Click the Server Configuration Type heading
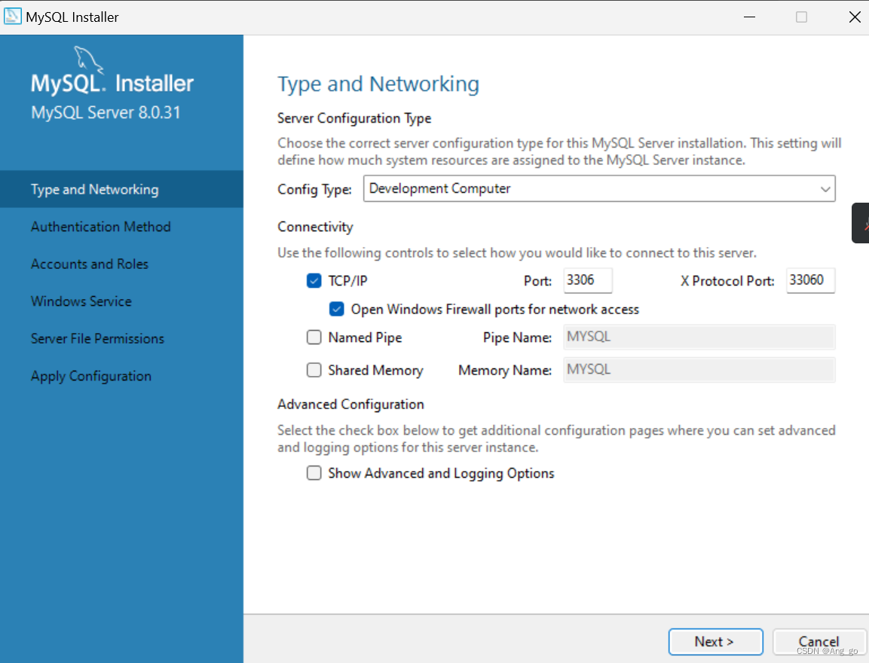The width and height of the screenshot is (869, 663). (x=354, y=118)
